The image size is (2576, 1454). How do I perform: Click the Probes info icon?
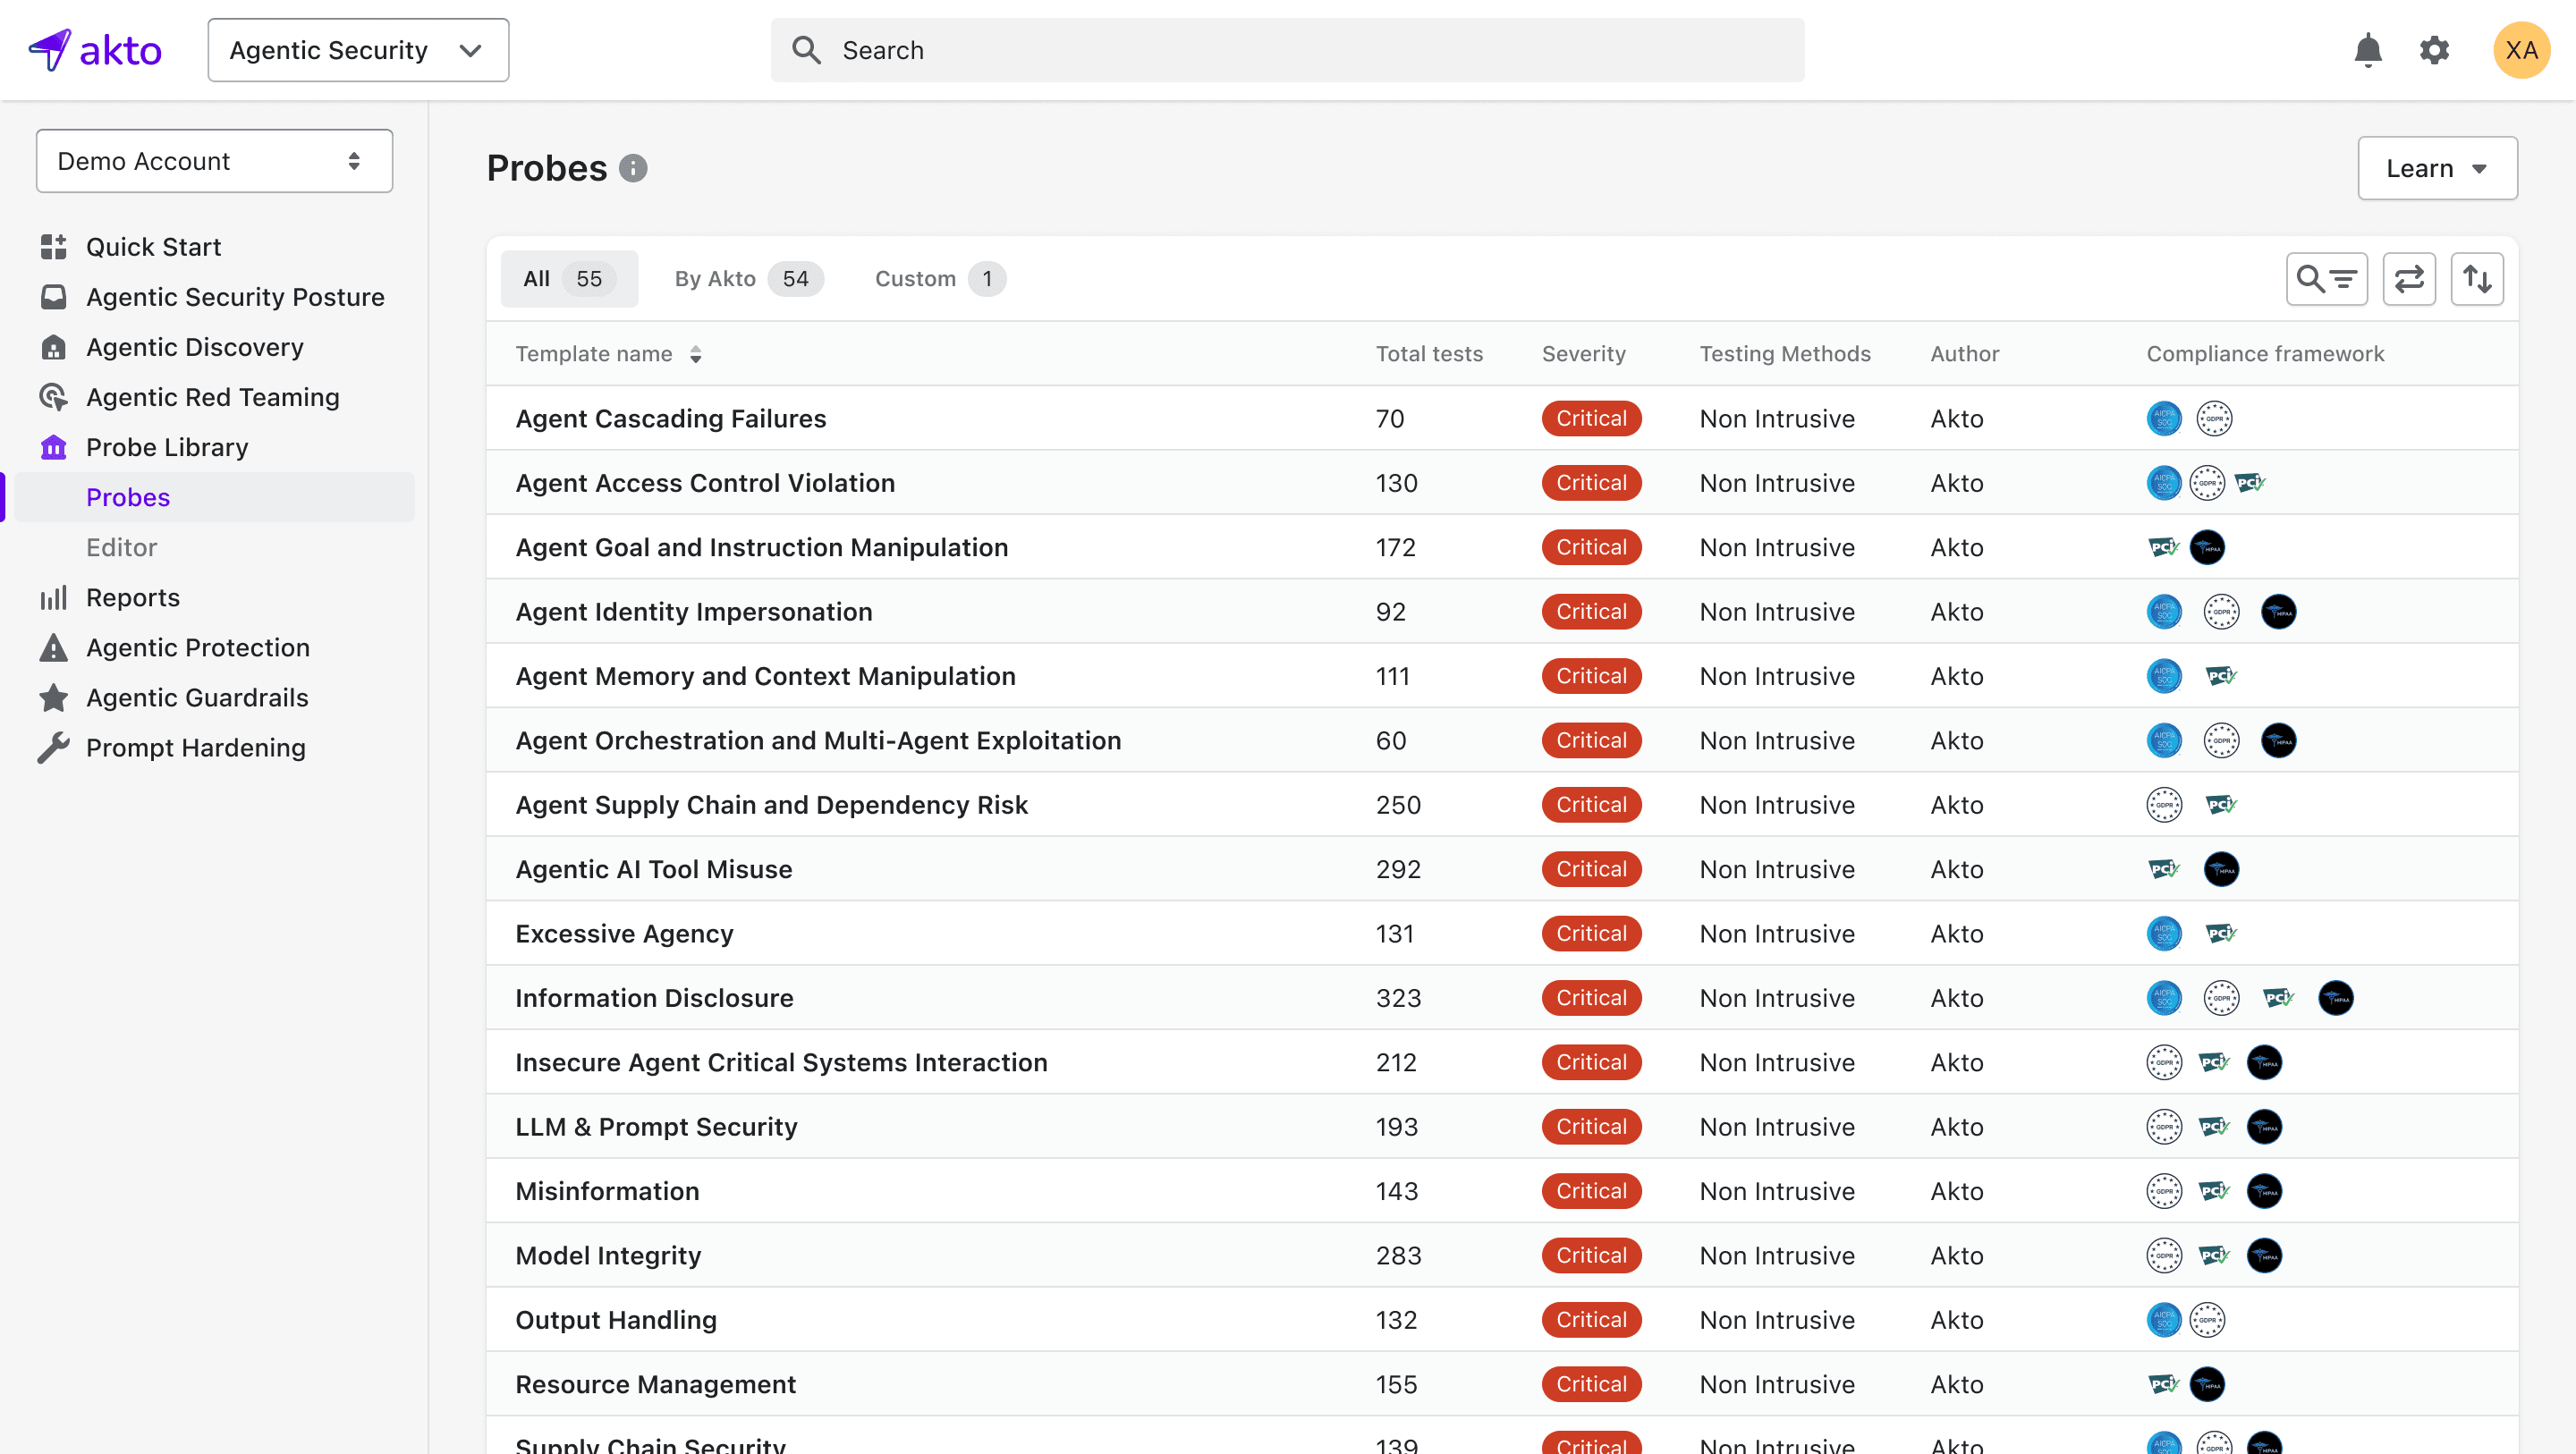click(633, 168)
